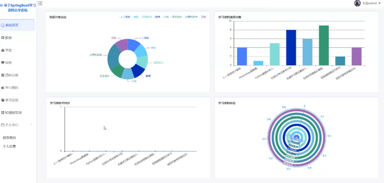This screenshot has height=183, width=384.
Task: Collapse the 个人中心 submenu chevron
Action: (x=31, y=125)
